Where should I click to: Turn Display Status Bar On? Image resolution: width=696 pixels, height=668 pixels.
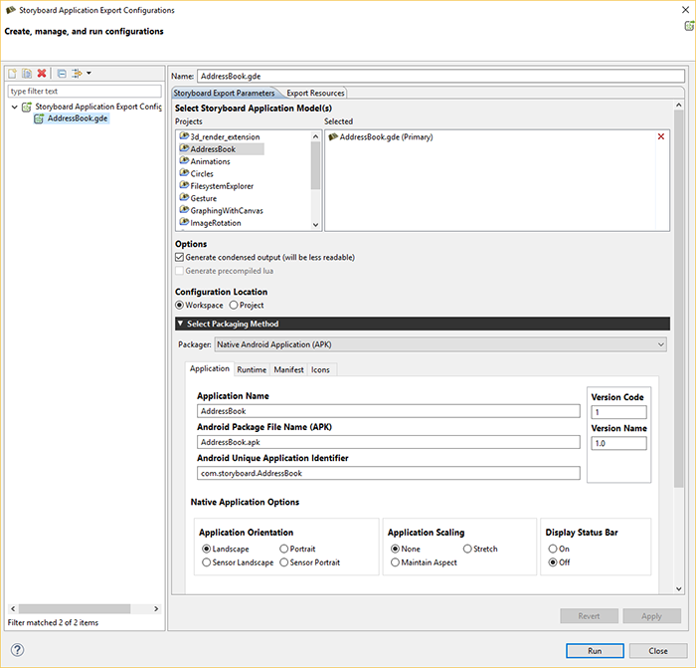(553, 549)
